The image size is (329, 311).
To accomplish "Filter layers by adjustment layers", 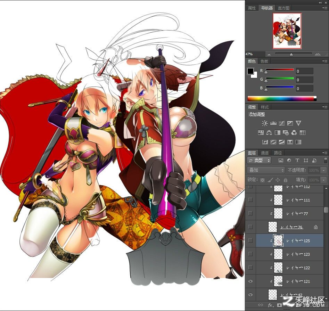I will (x=289, y=161).
